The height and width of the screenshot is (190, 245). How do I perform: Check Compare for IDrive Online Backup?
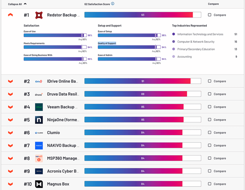pos(209,81)
